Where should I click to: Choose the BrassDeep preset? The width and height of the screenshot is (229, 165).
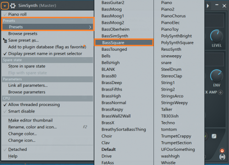point(112,83)
